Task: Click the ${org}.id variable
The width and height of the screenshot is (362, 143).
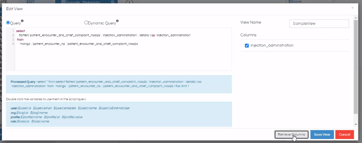Action: click(22, 113)
